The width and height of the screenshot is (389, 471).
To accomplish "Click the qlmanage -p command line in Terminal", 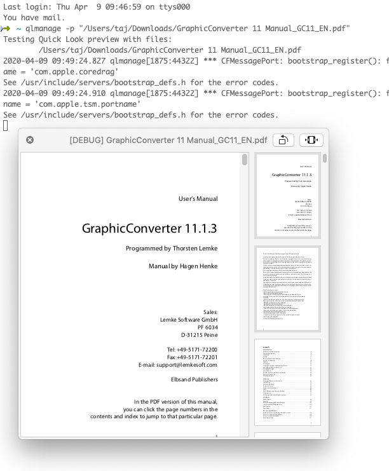I will [188, 29].
